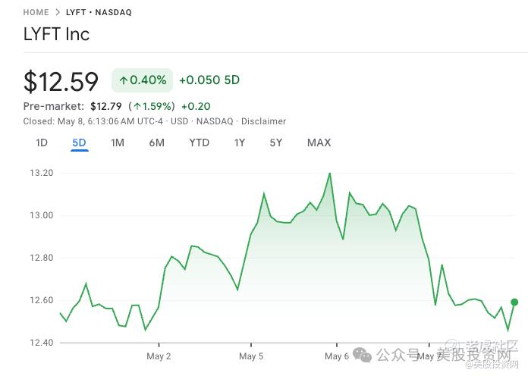528x376 pixels.
Task: Click the 12.60 y-axis label
Action: [x=42, y=300]
